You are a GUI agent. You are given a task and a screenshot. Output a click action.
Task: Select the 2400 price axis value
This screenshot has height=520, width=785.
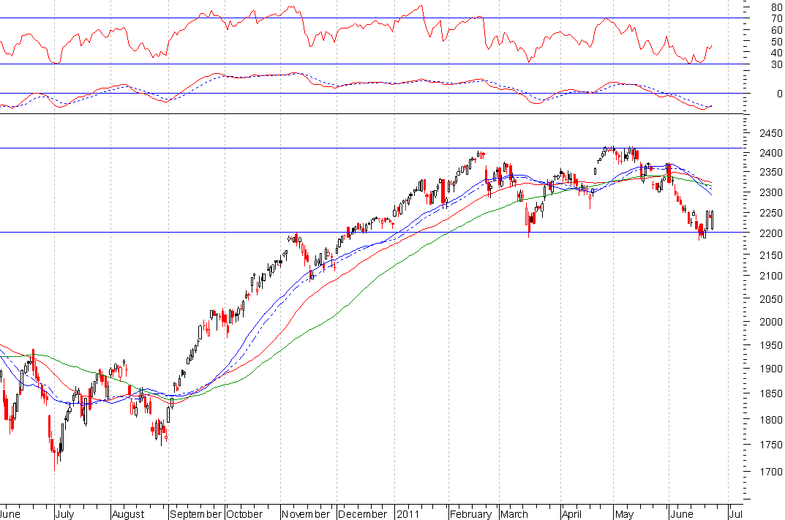pos(770,153)
